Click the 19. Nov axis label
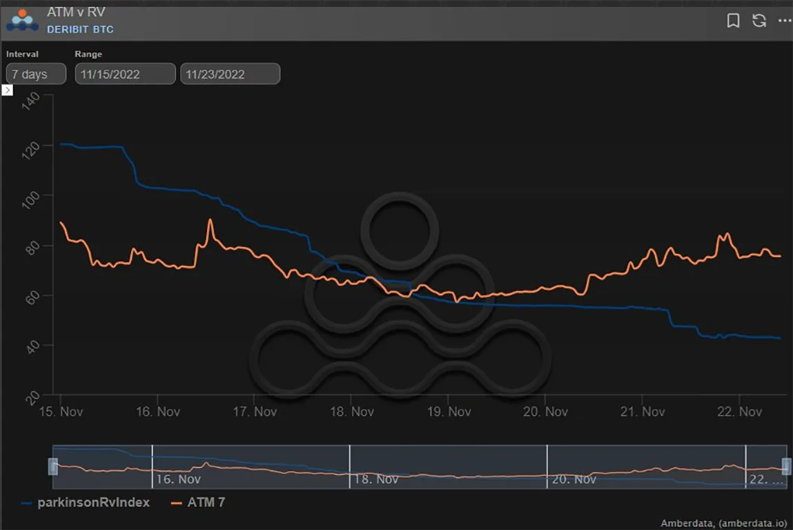 pyautogui.click(x=449, y=412)
